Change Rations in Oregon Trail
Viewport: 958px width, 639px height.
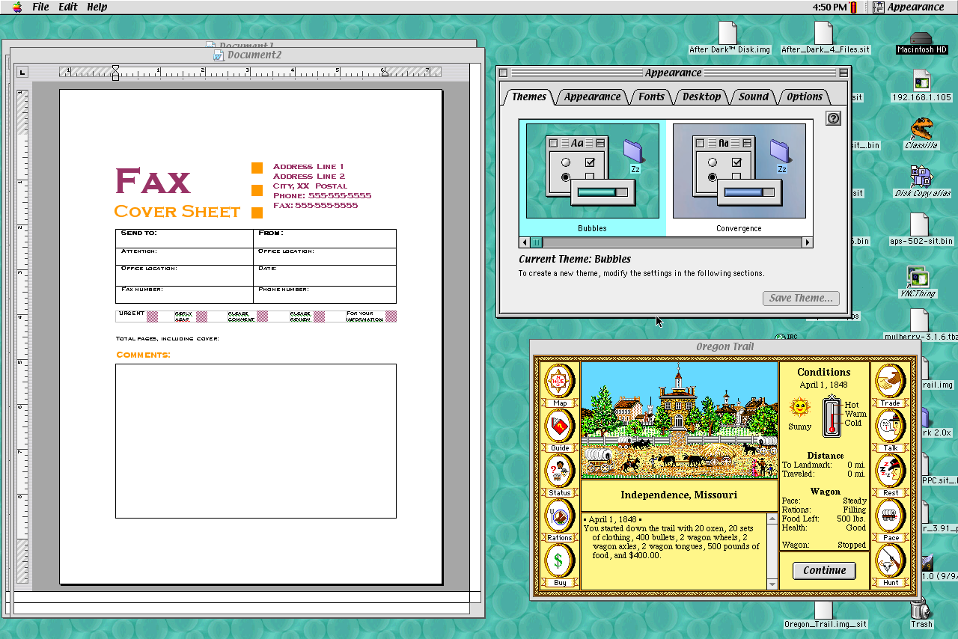[x=559, y=516]
